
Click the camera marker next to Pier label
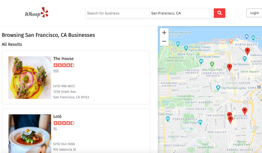tap(253, 38)
